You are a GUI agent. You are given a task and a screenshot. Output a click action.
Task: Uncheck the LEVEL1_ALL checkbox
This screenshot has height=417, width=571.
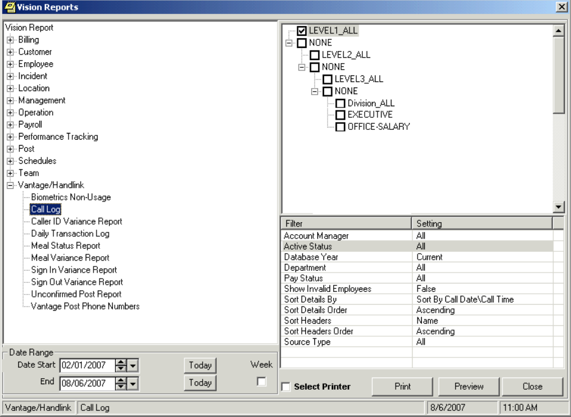(x=302, y=30)
